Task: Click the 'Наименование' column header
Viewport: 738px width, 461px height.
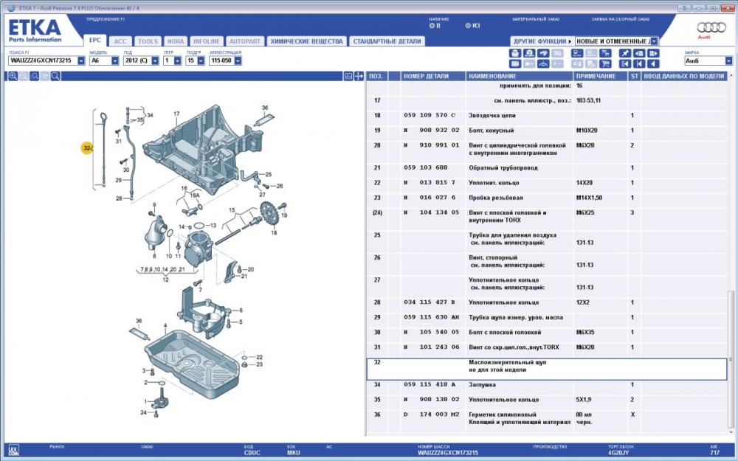Action: coord(520,76)
